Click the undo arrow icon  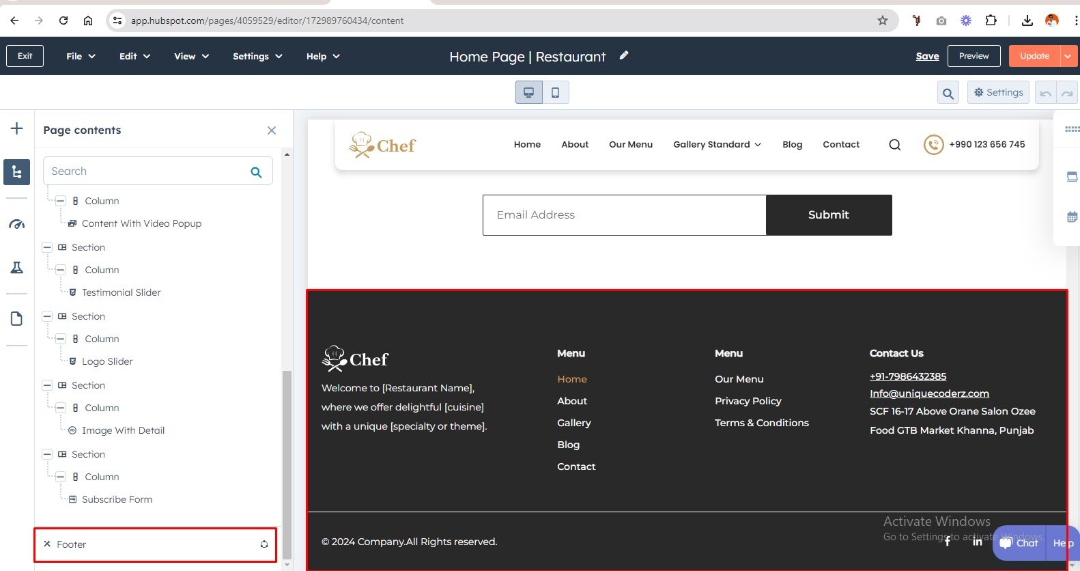tap(1045, 93)
